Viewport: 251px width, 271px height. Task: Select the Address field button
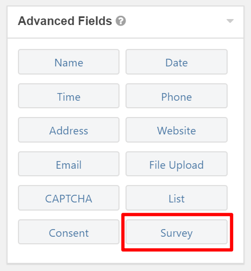68,130
